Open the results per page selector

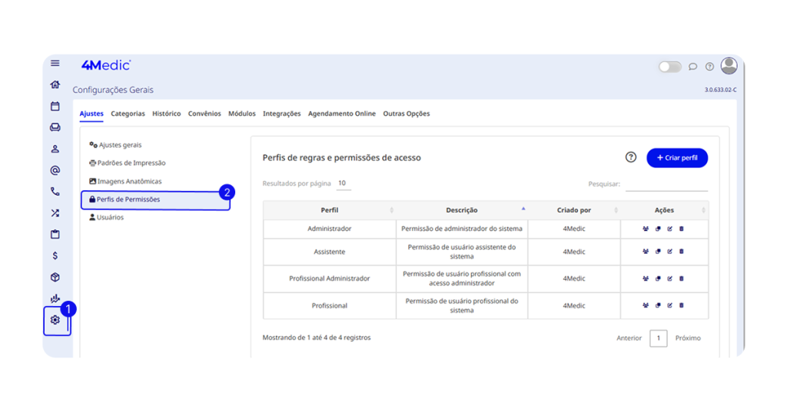tap(343, 183)
